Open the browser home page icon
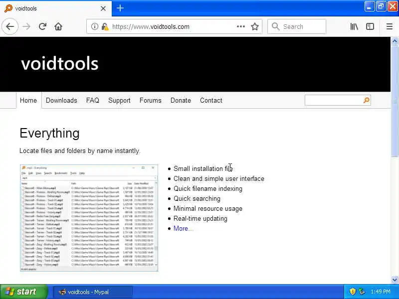The image size is (399, 299). coord(58,26)
